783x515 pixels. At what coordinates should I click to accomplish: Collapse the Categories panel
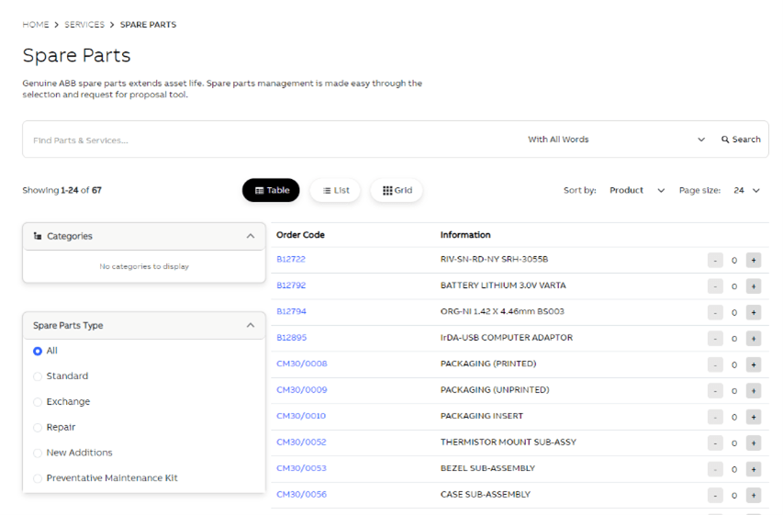250,236
